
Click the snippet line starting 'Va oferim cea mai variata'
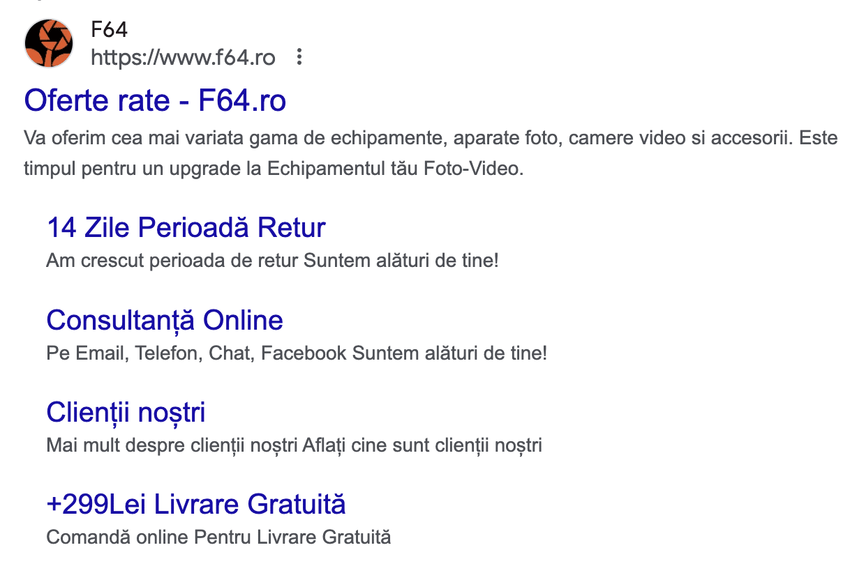(431, 138)
